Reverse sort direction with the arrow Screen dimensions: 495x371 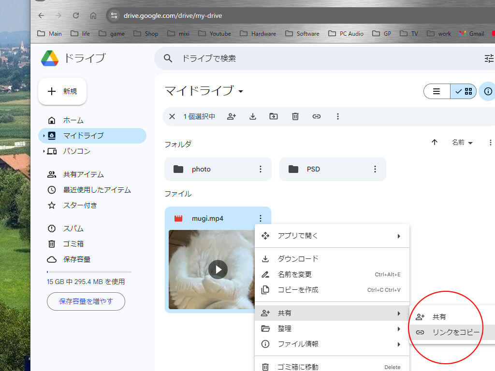[x=434, y=142]
